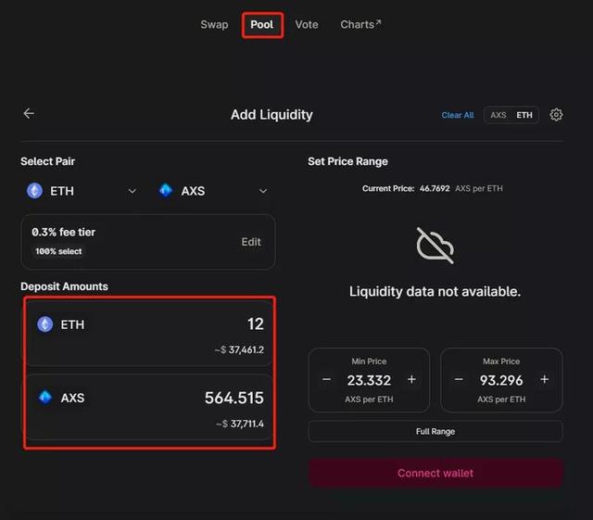Click the Connect wallet button
Image resolution: width=593 pixels, height=520 pixels.
tap(435, 473)
